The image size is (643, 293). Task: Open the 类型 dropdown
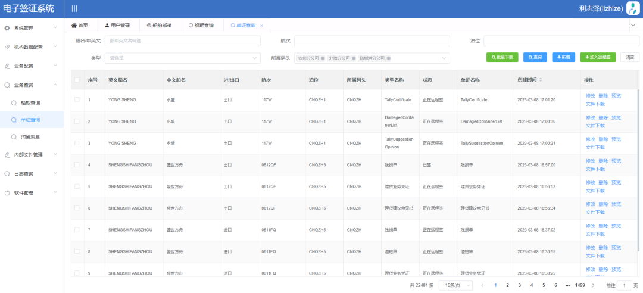[x=182, y=58]
